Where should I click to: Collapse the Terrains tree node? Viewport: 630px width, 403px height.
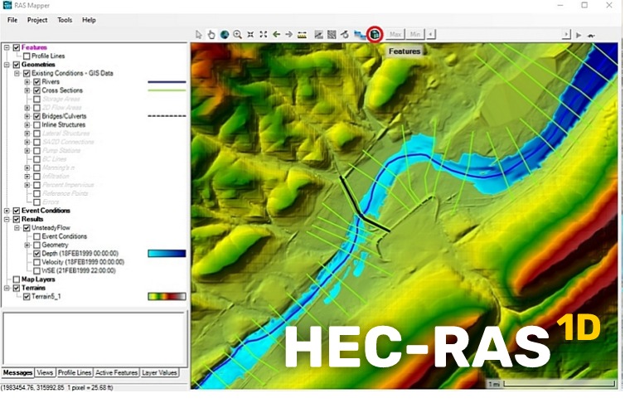(x=7, y=288)
